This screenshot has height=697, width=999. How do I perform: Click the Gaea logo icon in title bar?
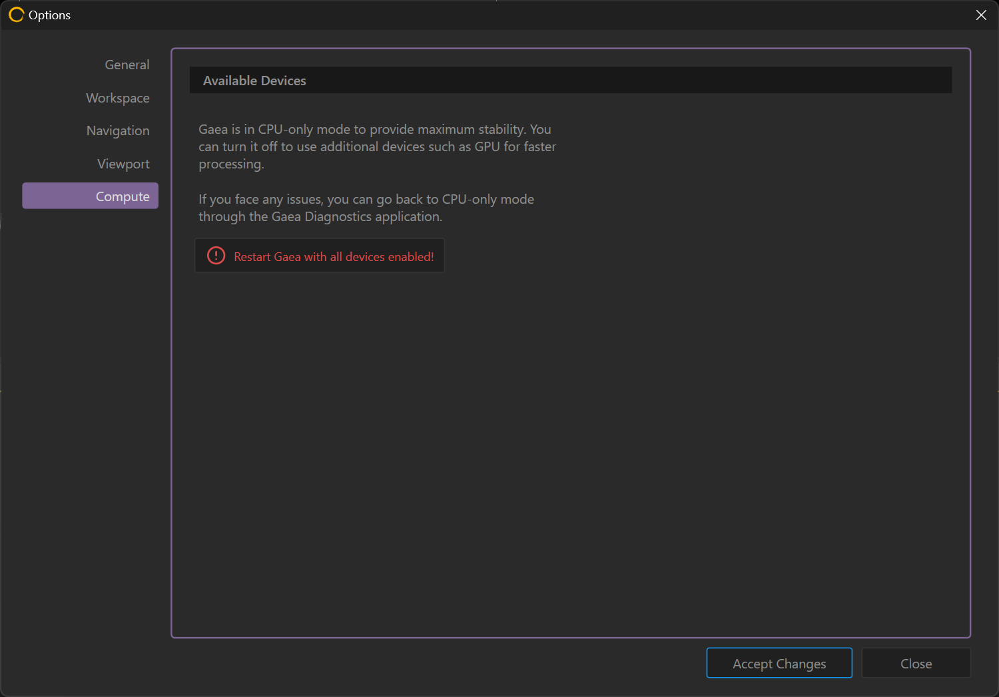[16, 15]
